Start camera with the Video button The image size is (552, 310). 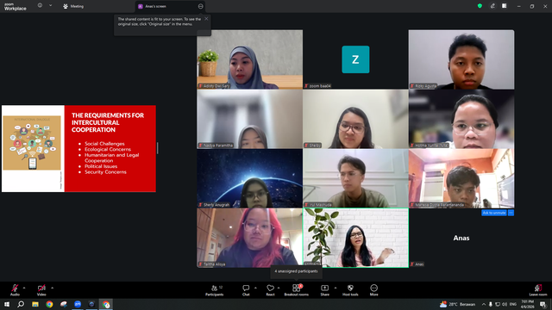41,290
